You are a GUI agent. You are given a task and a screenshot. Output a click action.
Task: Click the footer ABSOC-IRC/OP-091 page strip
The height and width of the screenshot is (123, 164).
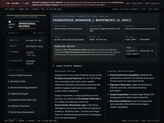click(x=141, y=121)
